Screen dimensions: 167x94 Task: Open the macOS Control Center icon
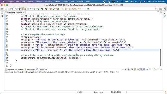coord(140,2)
